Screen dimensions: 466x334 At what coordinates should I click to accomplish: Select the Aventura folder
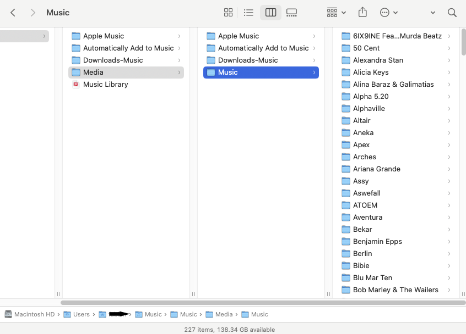[x=396, y=218]
